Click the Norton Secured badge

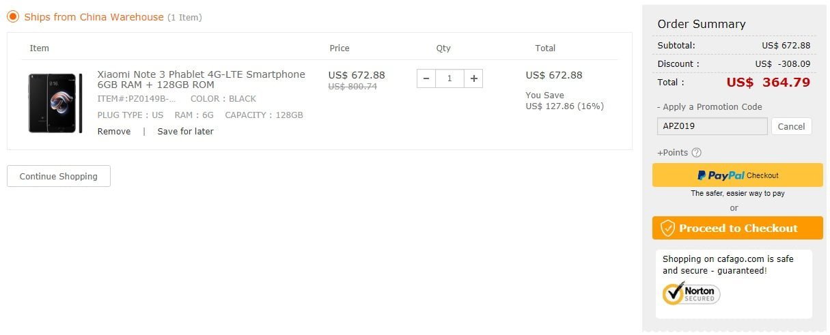click(x=691, y=294)
